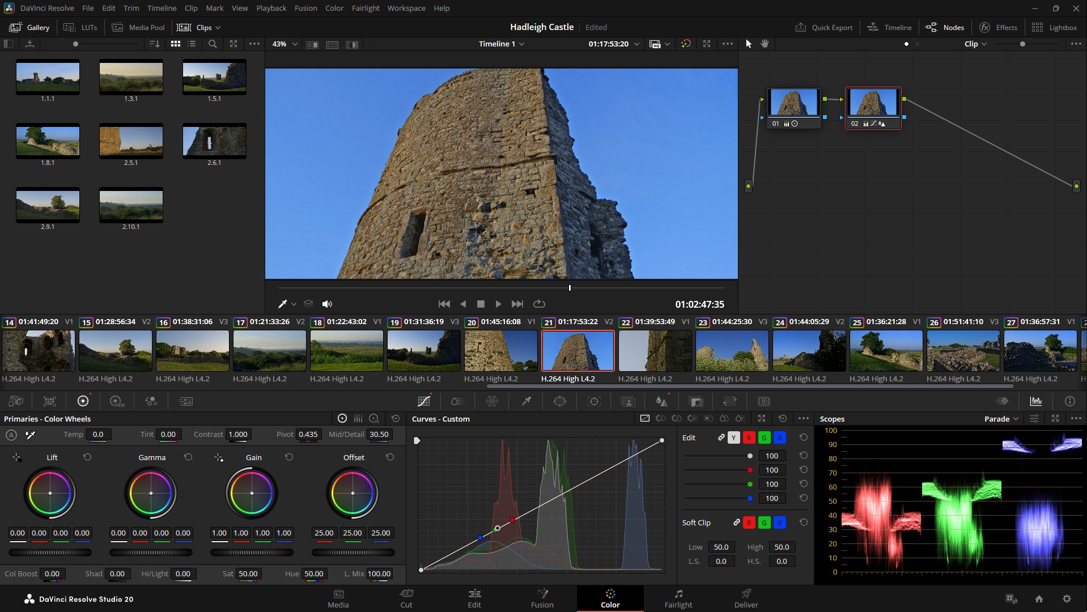The image size is (1087, 612).
Task: Switch to the Deliver page tab
Action: [x=746, y=598]
